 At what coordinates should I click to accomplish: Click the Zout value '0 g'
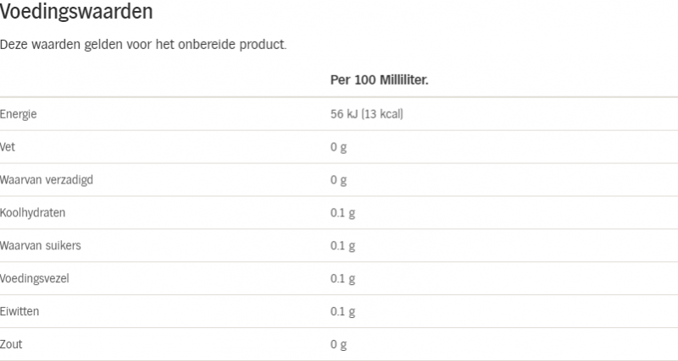coord(338,345)
